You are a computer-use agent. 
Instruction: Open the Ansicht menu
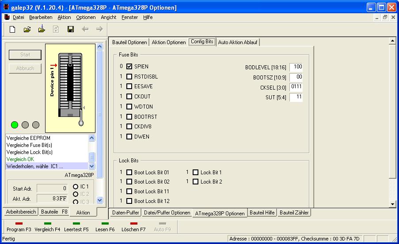click(x=108, y=17)
